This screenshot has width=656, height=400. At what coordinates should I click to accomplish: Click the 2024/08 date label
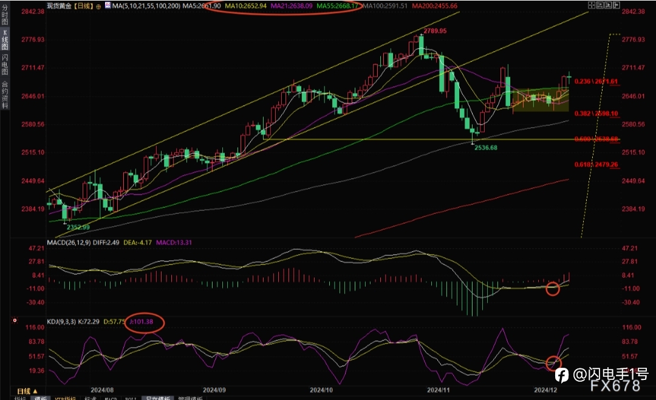(x=102, y=390)
